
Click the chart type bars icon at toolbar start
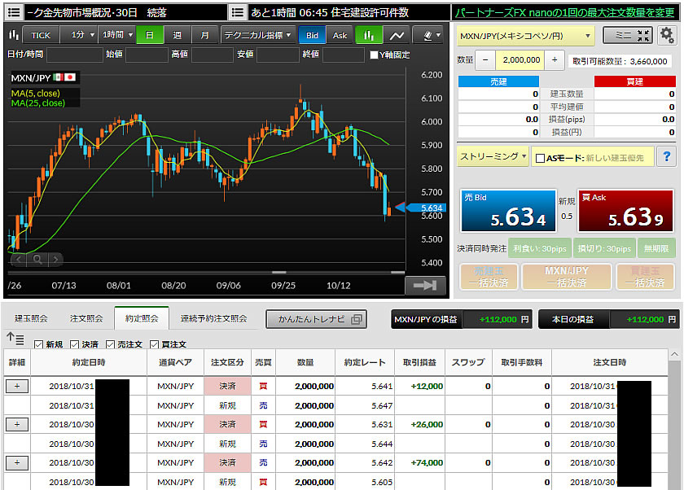point(14,35)
